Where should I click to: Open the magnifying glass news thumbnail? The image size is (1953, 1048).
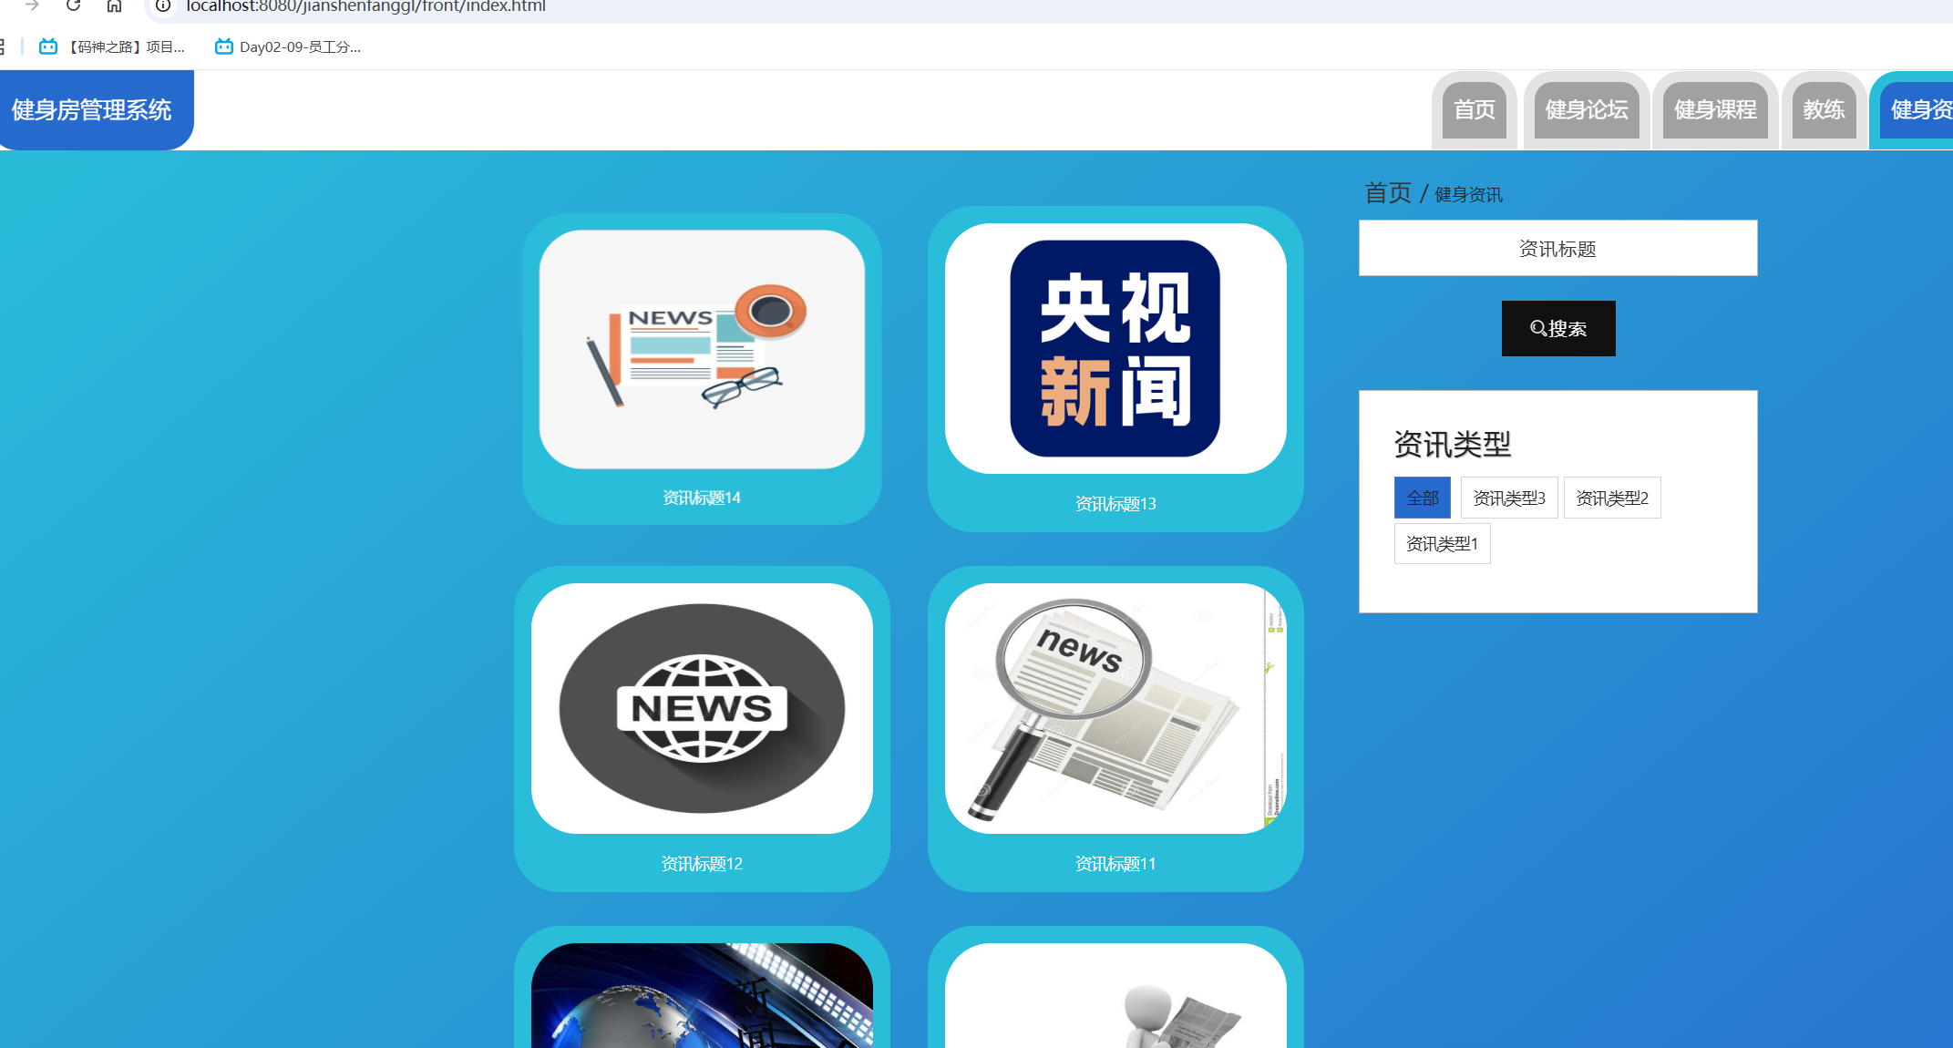tap(1115, 708)
